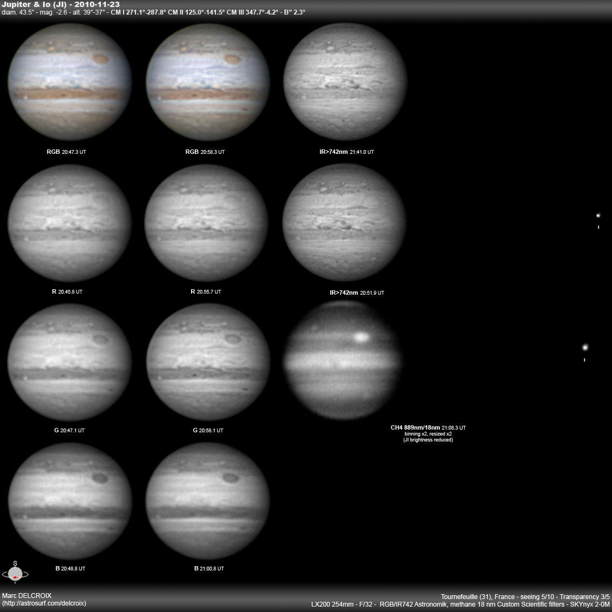Click the 'G 20:58.1 UT' caption
Screen dimensions: 612x612
[x=208, y=430]
